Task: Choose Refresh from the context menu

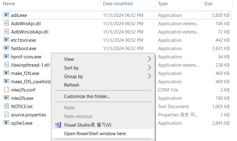Action: click(x=72, y=85)
